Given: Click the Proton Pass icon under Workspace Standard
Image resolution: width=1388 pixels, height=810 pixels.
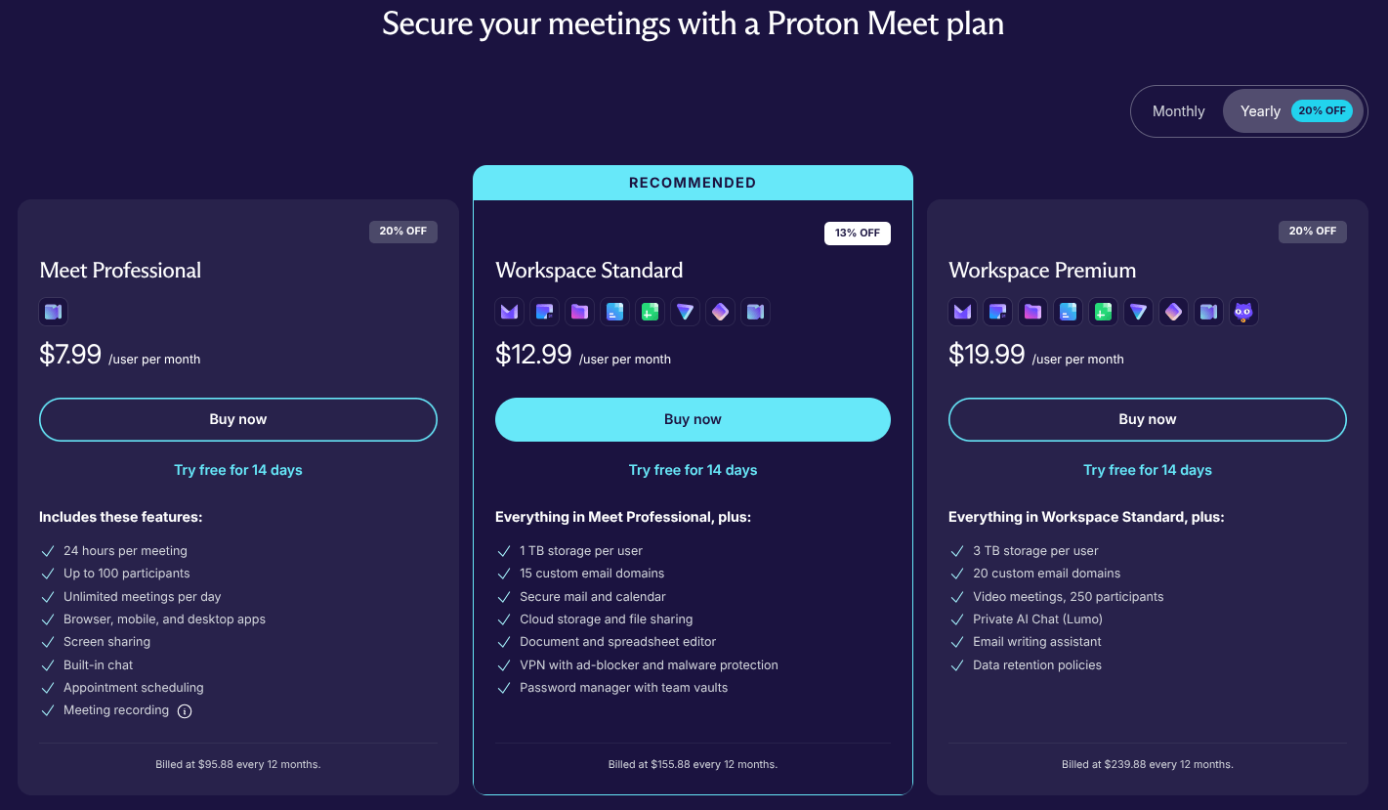Looking at the screenshot, I should click(720, 312).
